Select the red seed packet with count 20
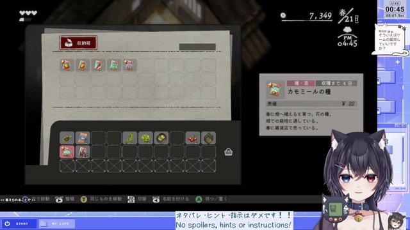The image size is (410, 230). (83, 152)
